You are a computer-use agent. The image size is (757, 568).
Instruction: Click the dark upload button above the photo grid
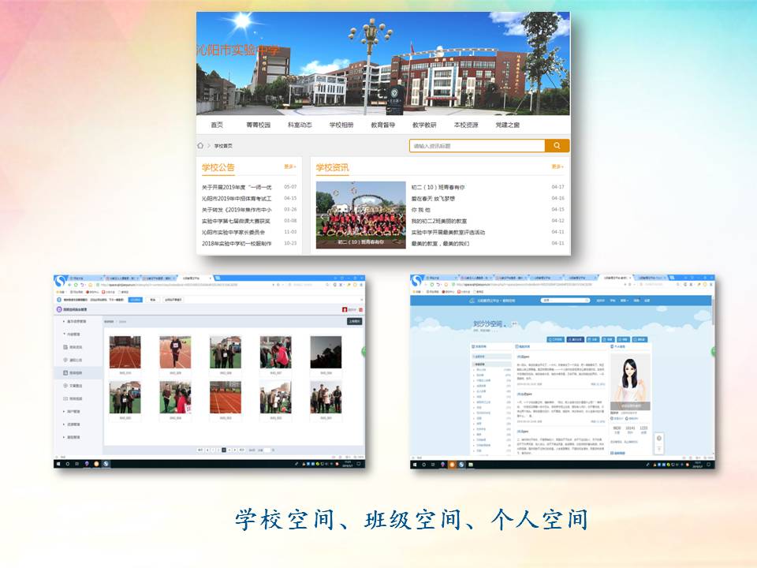[354, 322]
